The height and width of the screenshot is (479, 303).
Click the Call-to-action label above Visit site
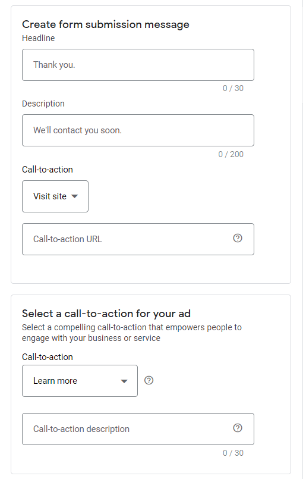click(x=48, y=170)
